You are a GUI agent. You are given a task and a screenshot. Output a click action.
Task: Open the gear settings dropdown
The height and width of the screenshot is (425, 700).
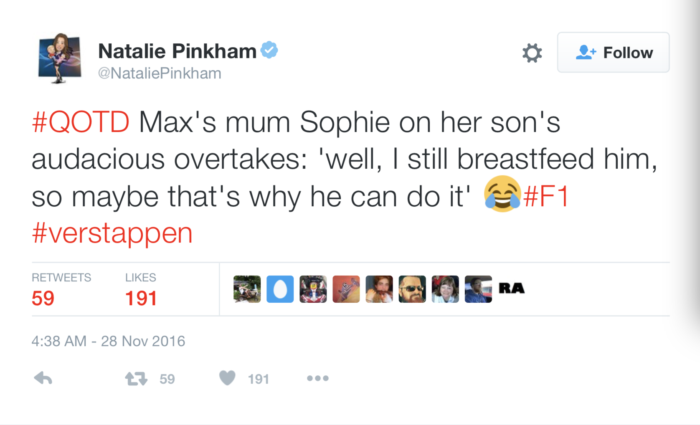(532, 53)
